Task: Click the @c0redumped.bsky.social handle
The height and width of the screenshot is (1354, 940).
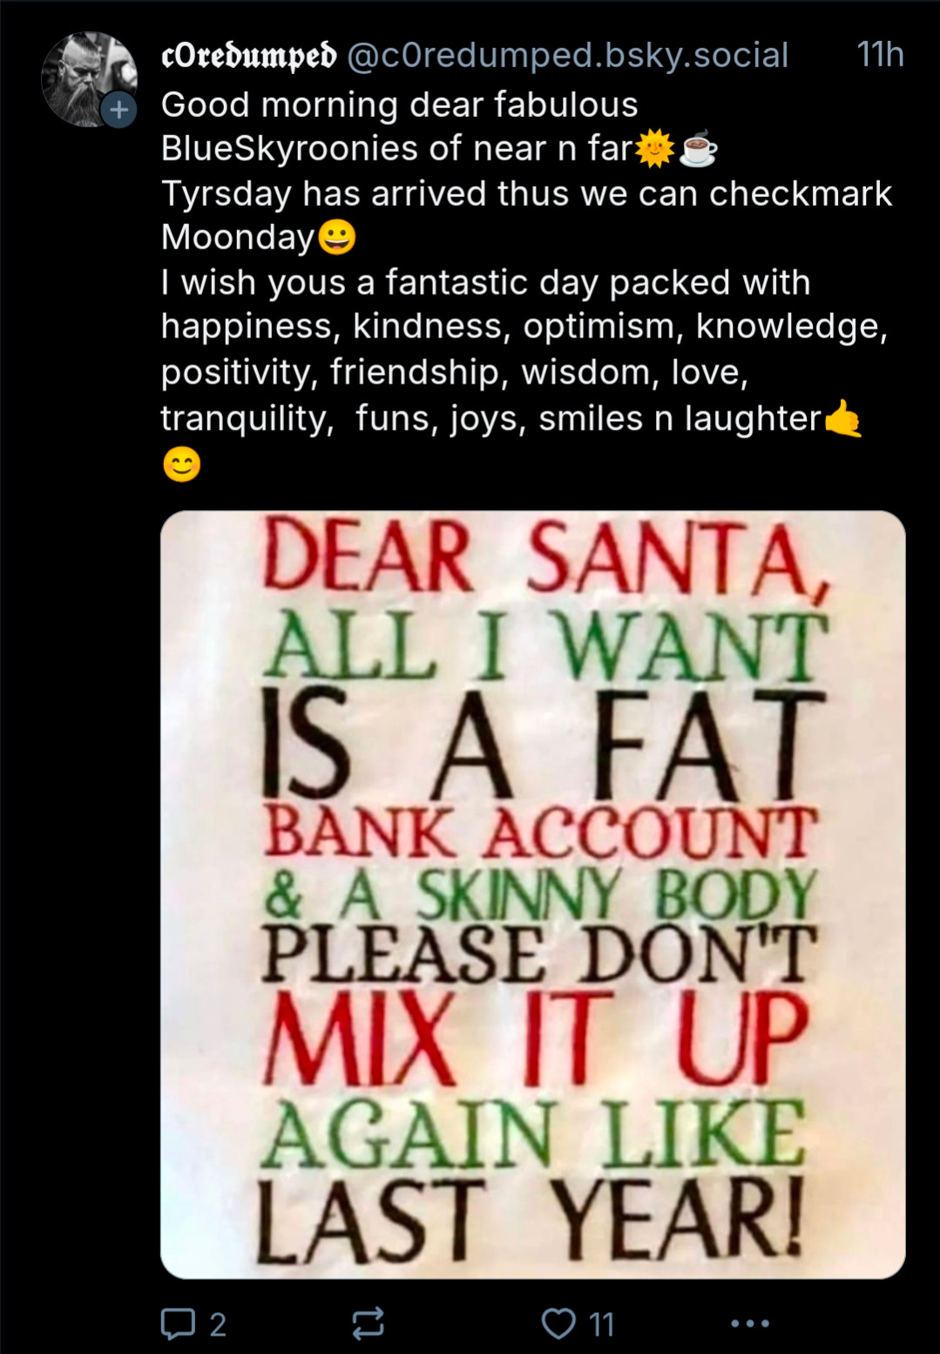Action: pos(568,56)
